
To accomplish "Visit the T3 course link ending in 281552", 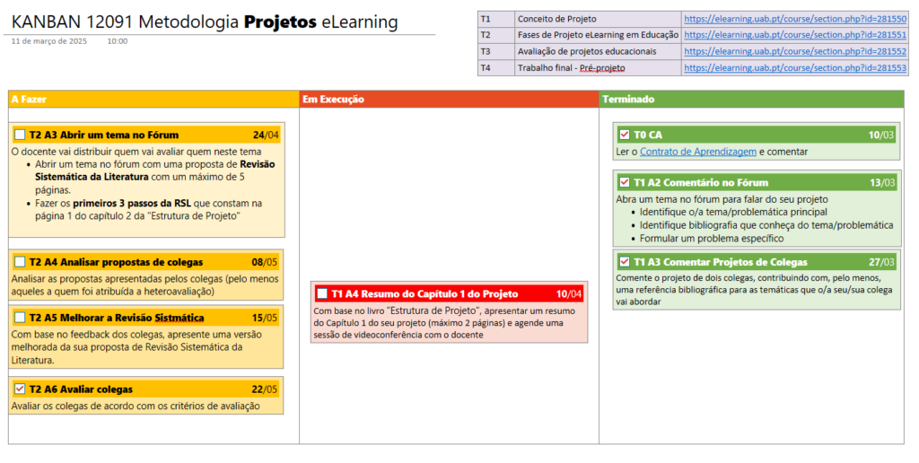I will click(794, 51).
